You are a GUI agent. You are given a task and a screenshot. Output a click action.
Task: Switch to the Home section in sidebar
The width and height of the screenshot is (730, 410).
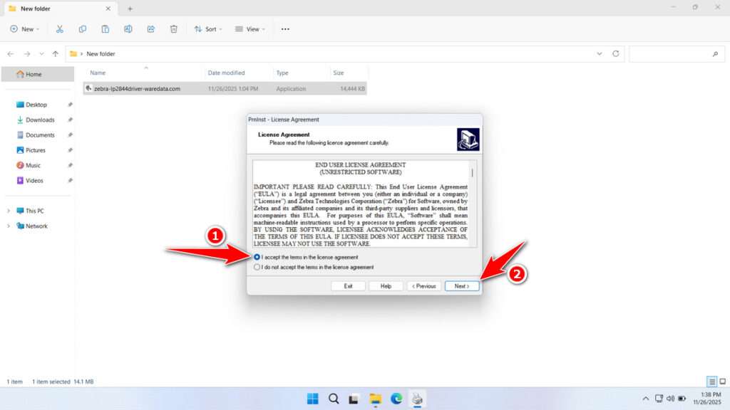[31, 74]
